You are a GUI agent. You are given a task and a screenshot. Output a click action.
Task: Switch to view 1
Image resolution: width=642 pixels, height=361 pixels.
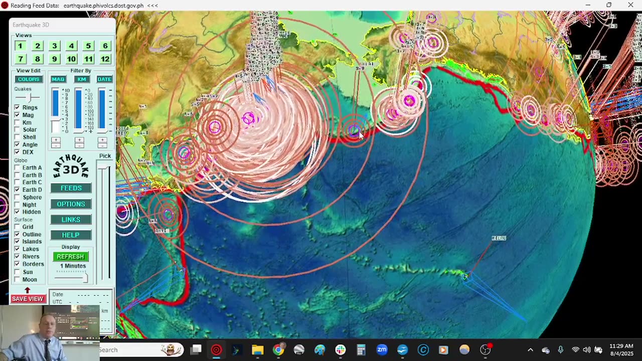(x=21, y=46)
